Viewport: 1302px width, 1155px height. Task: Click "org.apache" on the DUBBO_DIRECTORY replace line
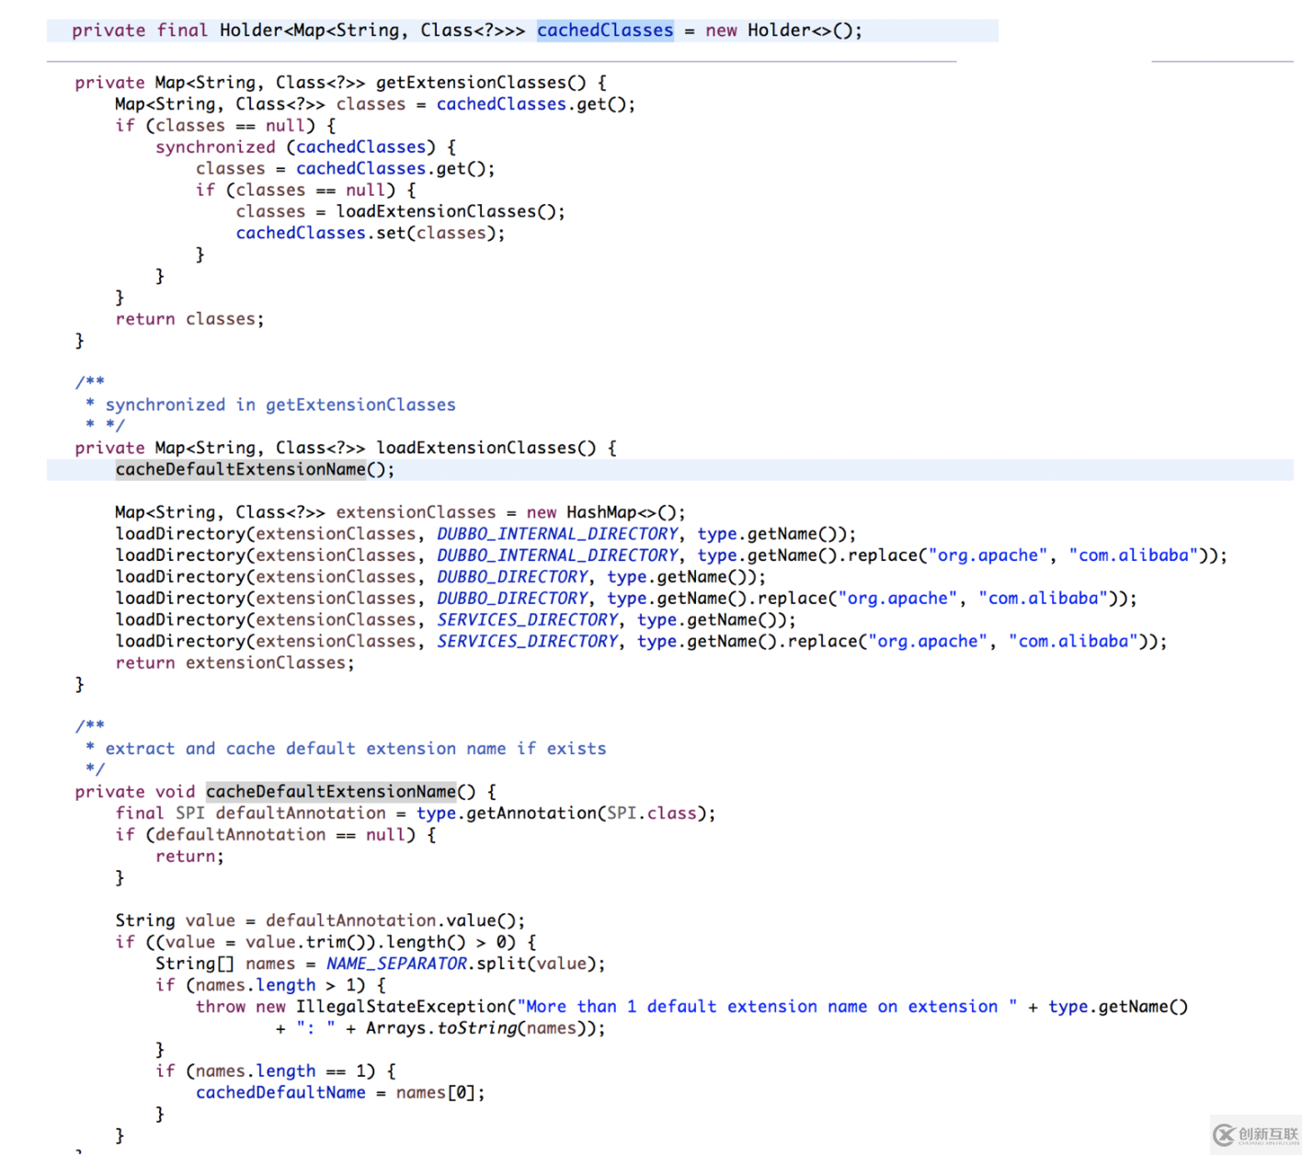coord(897,599)
